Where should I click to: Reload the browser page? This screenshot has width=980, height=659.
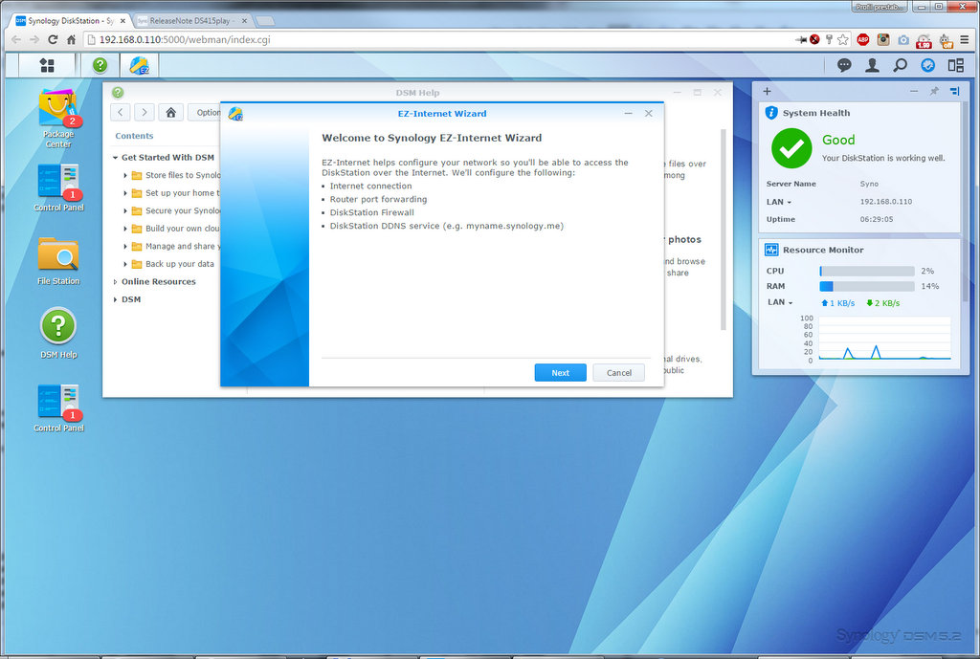tap(53, 39)
